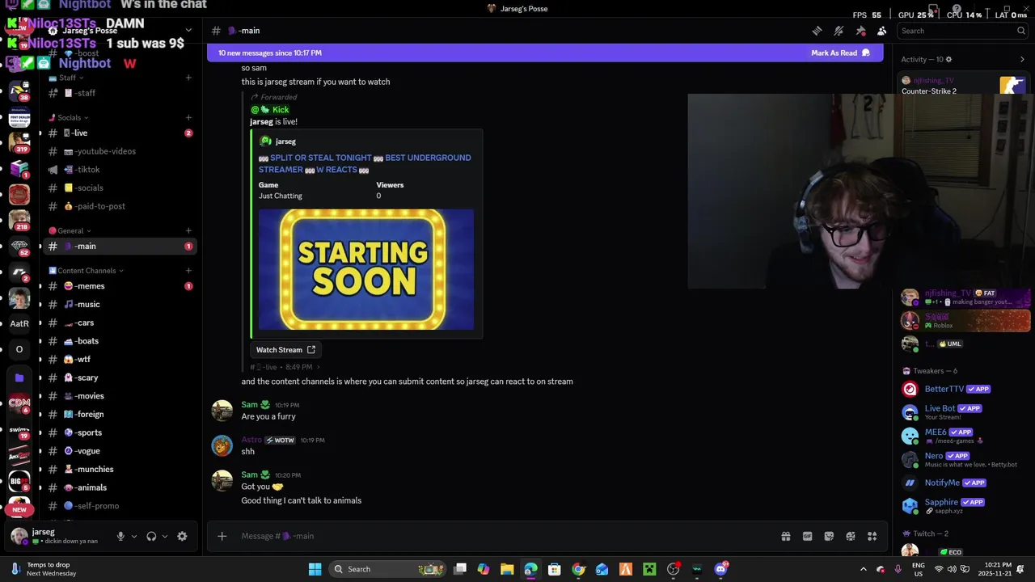1035x582 pixels.
Task: Open User Settings gear icon
Action: coord(182,536)
